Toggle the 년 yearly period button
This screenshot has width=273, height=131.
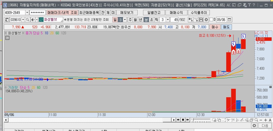(141, 20)
